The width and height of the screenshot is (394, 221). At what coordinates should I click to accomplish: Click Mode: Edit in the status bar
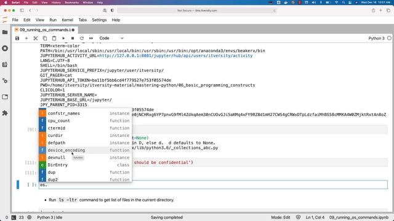(x=281, y=217)
